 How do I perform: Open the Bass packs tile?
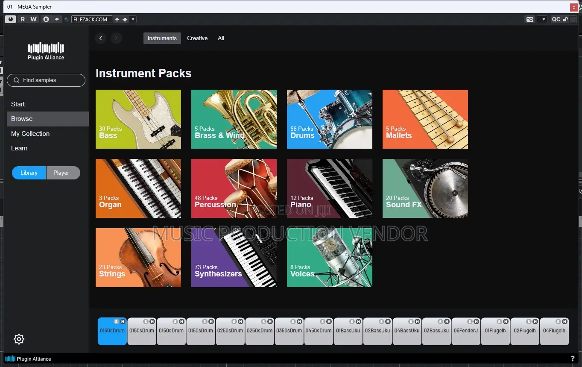(138, 119)
